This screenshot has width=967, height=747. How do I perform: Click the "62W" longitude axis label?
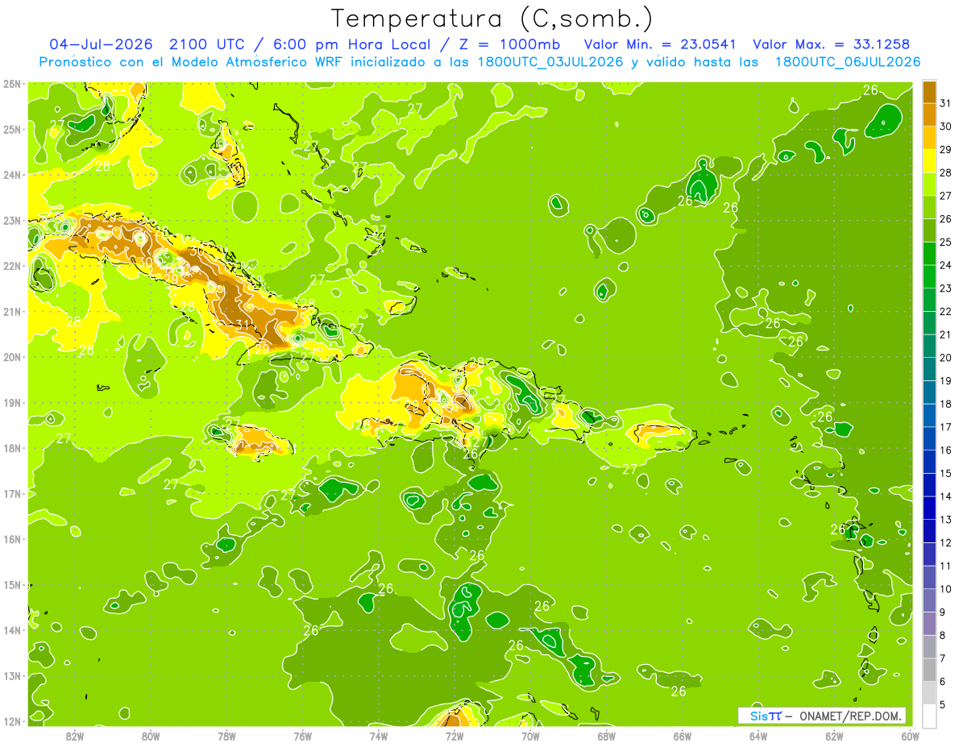(x=835, y=737)
